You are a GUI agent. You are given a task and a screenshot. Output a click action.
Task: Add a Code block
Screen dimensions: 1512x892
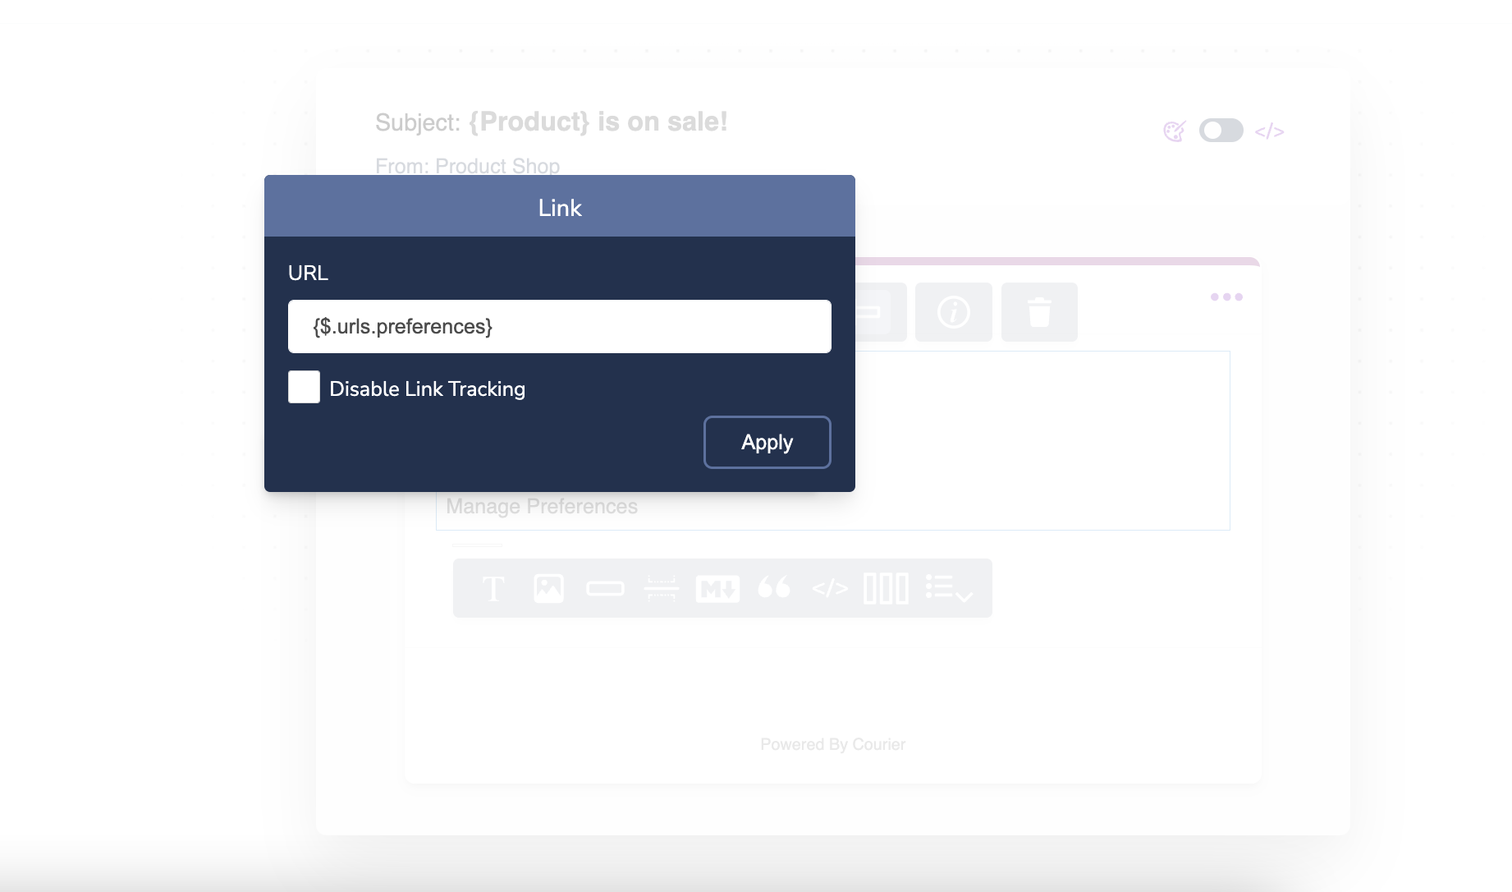tap(830, 587)
